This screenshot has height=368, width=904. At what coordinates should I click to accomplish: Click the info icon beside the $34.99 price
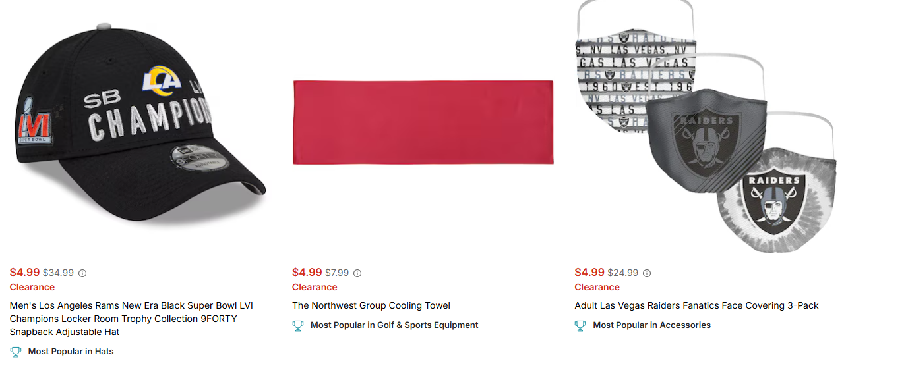pyautogui.click(x=82, y=273)
